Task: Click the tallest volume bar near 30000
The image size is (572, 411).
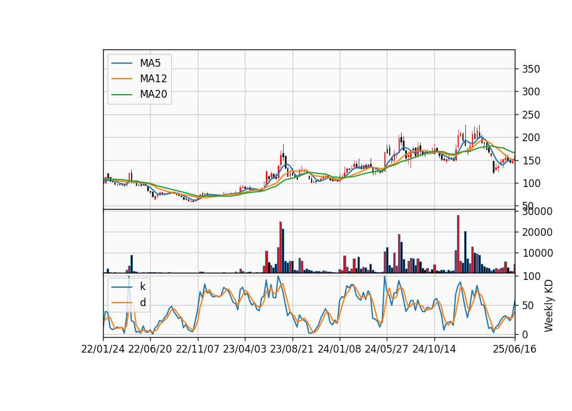Action: 458,244
